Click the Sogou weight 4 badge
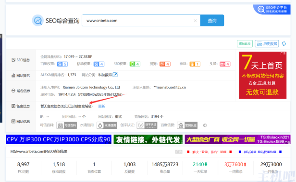This screenshot has height=182, width=296. click(165, 64)
